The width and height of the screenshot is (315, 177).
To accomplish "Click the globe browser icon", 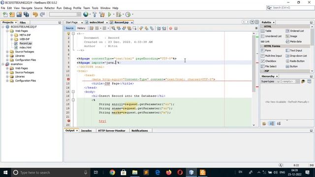I will point(86,14).
